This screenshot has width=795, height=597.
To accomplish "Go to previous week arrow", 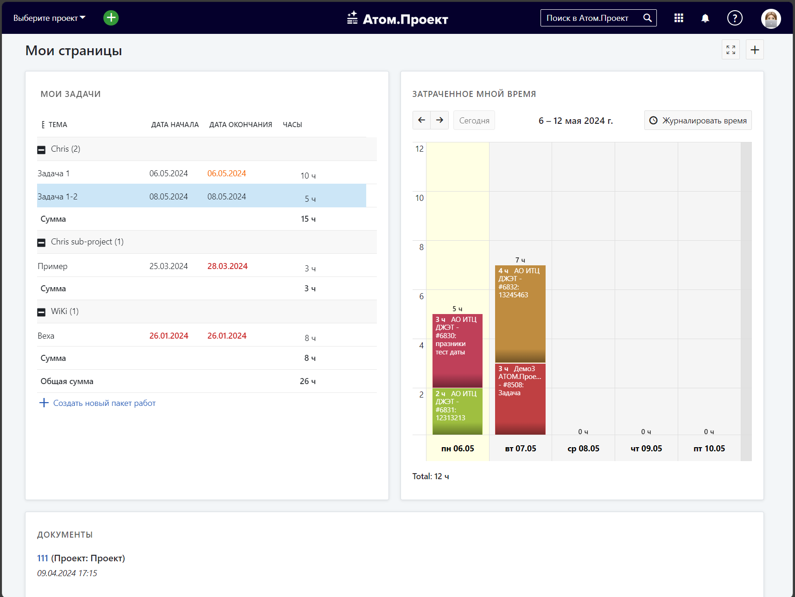I will (x=421, y=120).
